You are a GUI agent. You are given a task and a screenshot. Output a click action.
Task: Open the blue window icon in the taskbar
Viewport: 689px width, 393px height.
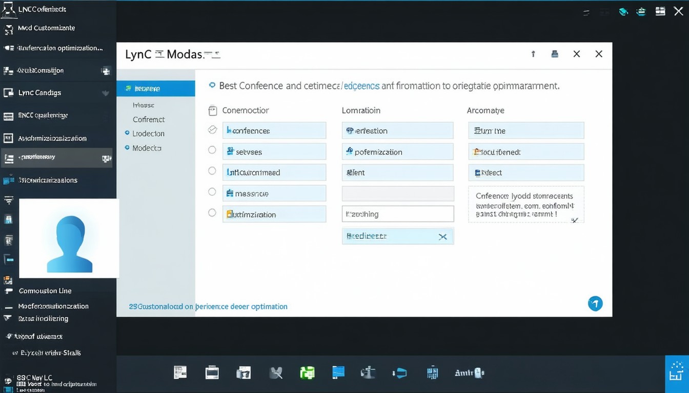coord(338,372)
